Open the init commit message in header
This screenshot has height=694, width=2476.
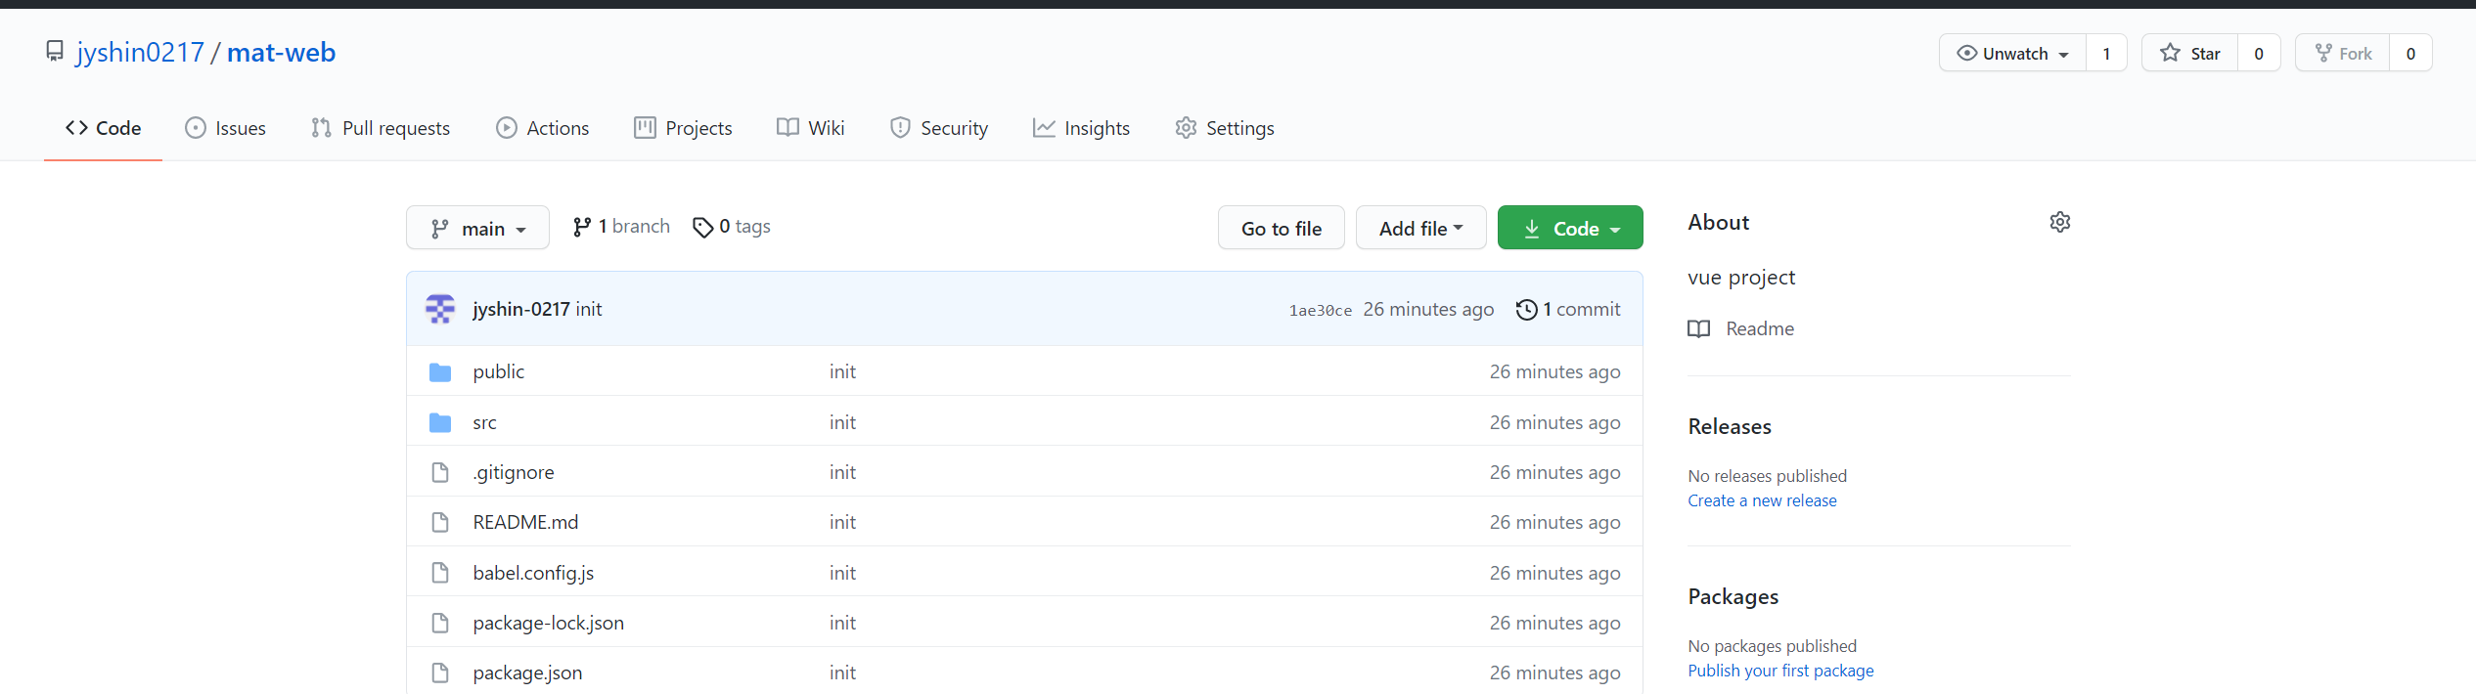click(589, 309)
